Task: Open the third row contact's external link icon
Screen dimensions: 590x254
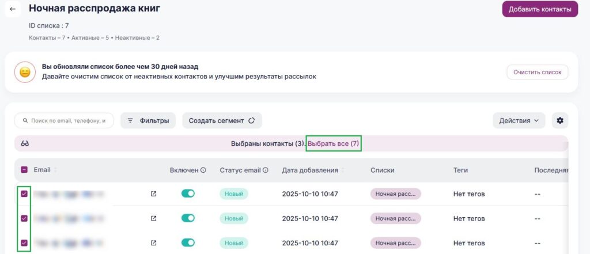Action: [153, 243]
